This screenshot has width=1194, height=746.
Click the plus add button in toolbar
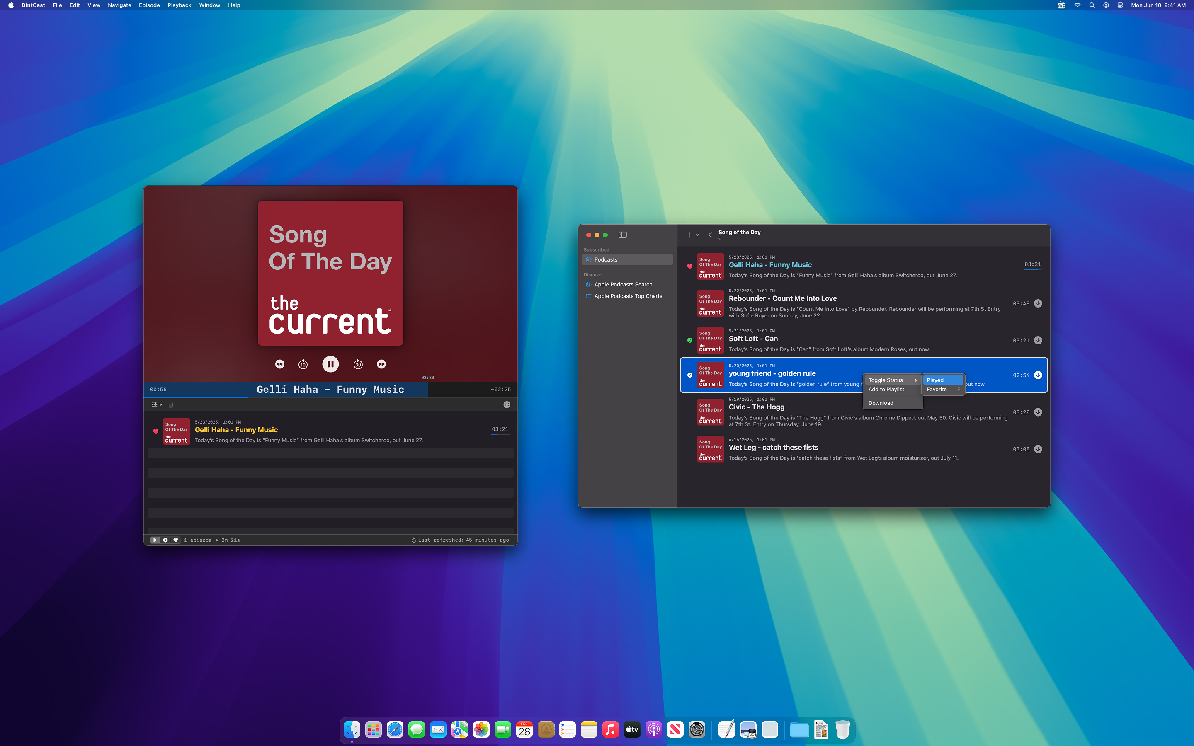point(689,235)
